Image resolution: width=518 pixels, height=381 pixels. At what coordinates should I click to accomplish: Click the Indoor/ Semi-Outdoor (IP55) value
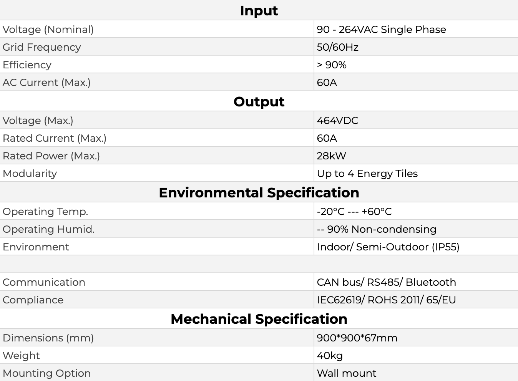pyautogui.click(x=388, y=247)
